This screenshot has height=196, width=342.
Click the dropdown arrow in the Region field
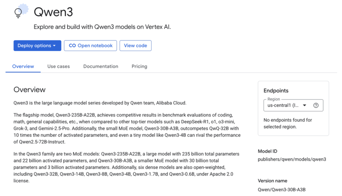tap(305, 105)
